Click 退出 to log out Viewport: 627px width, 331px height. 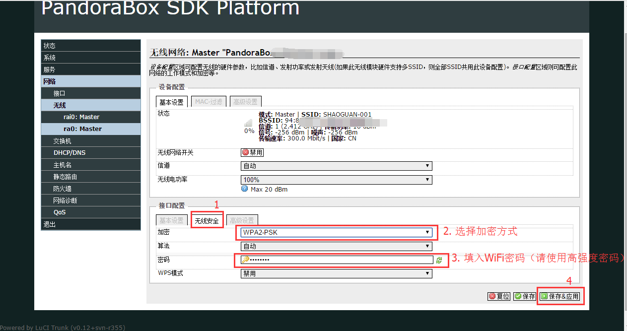(91, 224)
